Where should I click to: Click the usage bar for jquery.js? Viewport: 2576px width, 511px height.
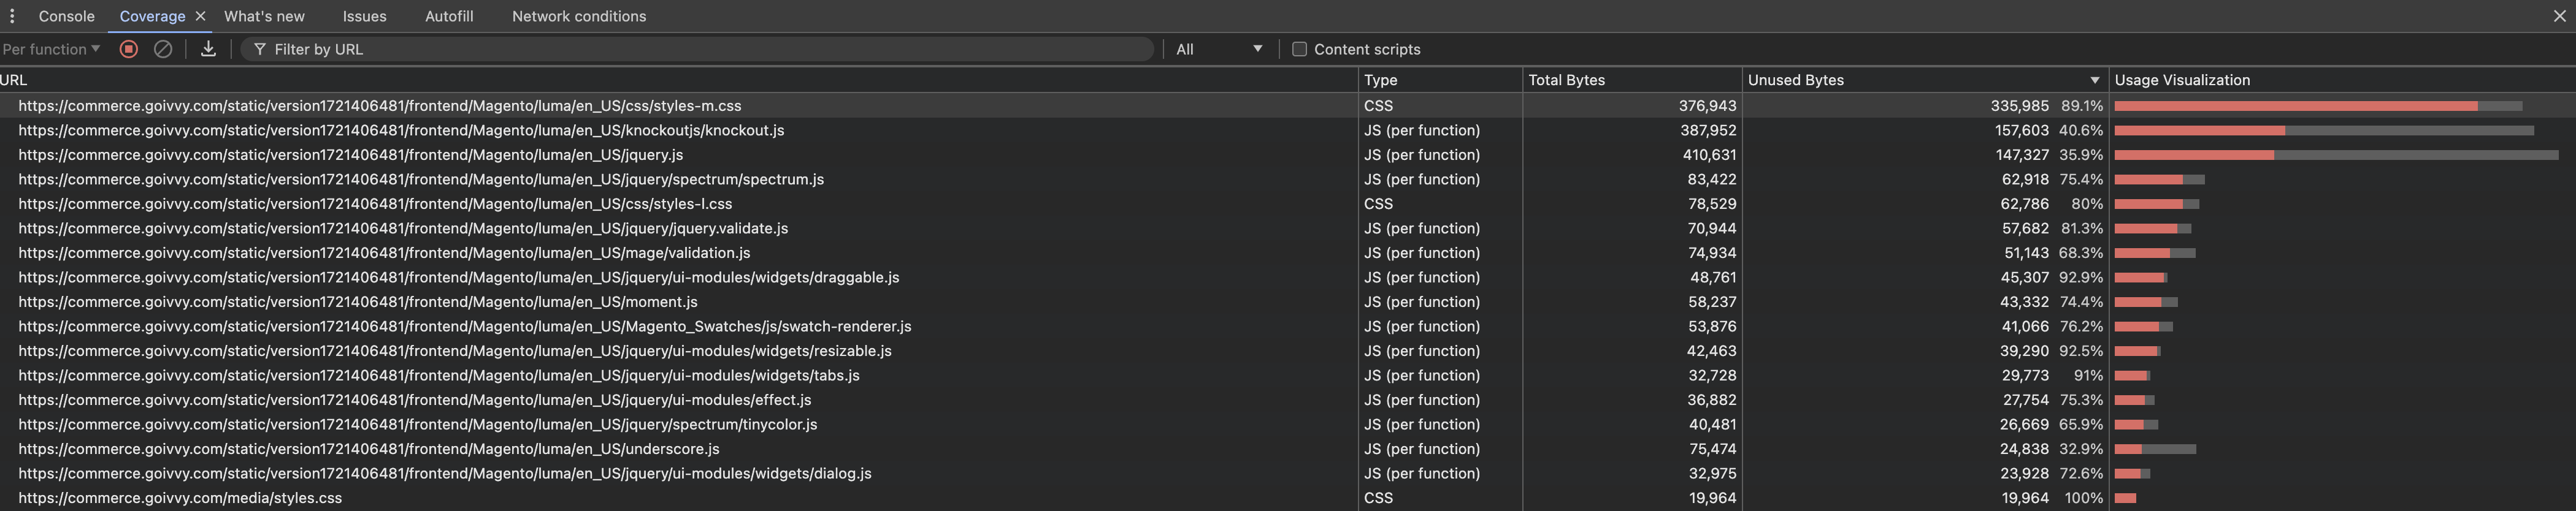2336,154
